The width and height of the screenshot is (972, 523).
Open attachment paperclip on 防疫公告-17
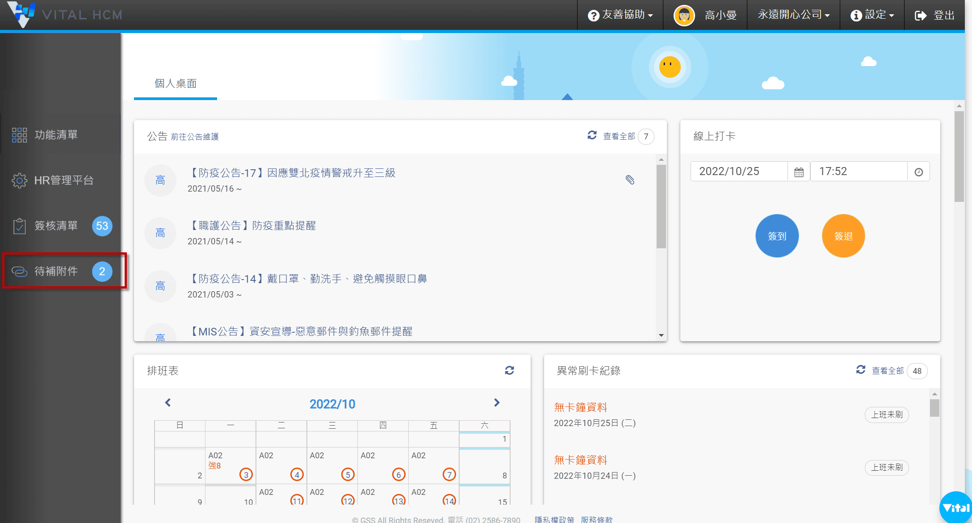(x=630, y=180)
